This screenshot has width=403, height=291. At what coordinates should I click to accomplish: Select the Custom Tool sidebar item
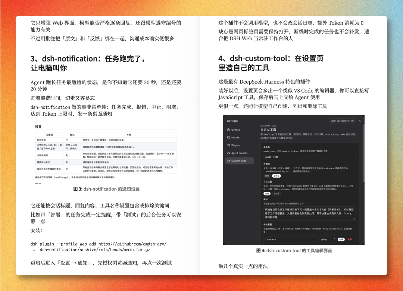pyautogui.click(x=240, y=161)
